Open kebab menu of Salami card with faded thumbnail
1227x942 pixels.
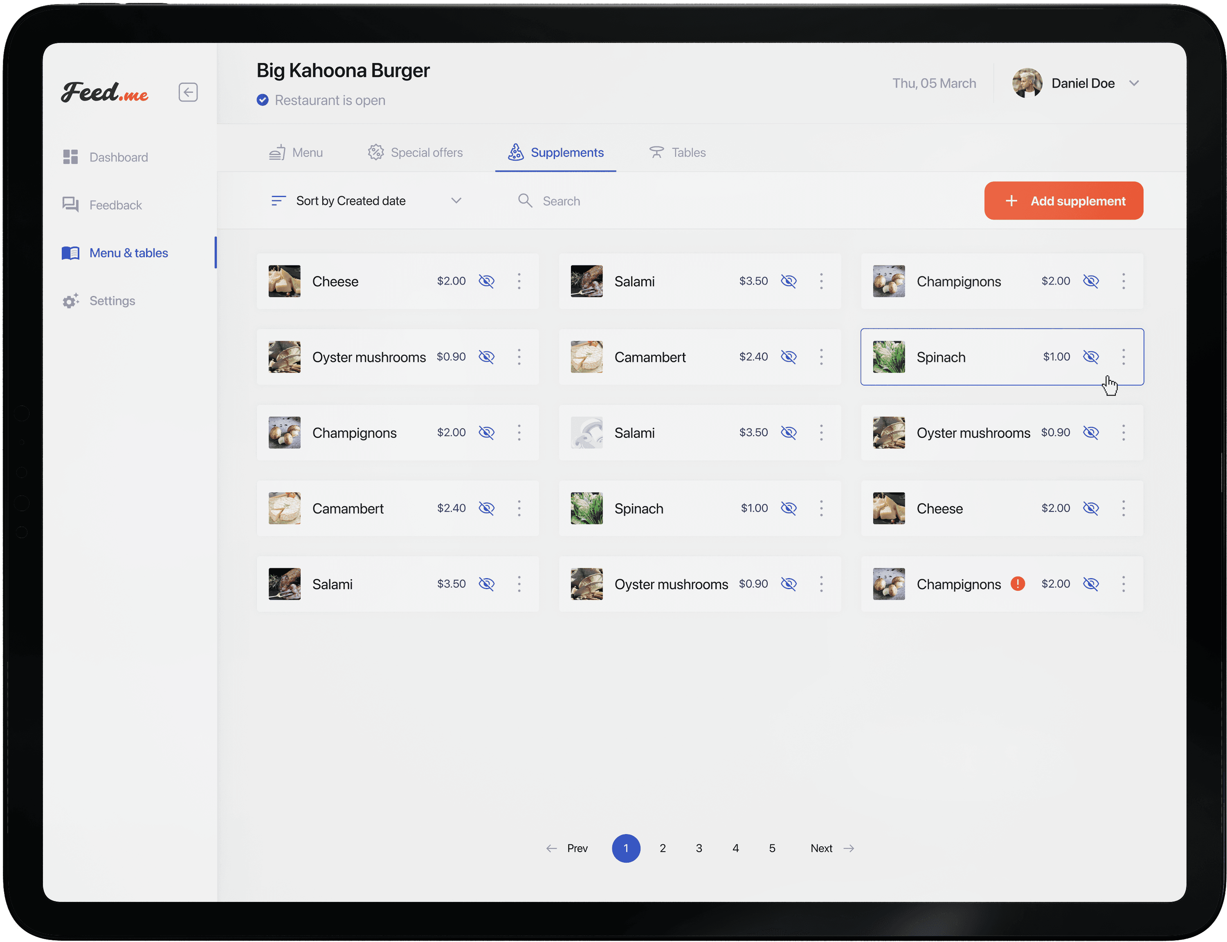[x=821, y=432]
